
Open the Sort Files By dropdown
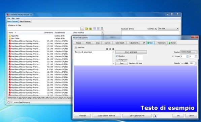pos(169,28)
